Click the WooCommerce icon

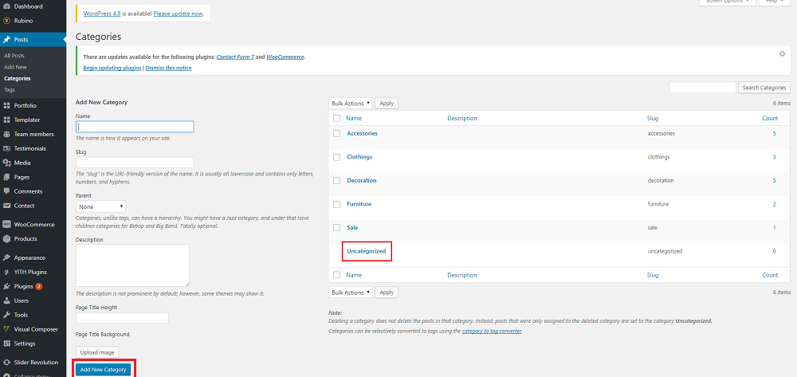coord(6,224)
